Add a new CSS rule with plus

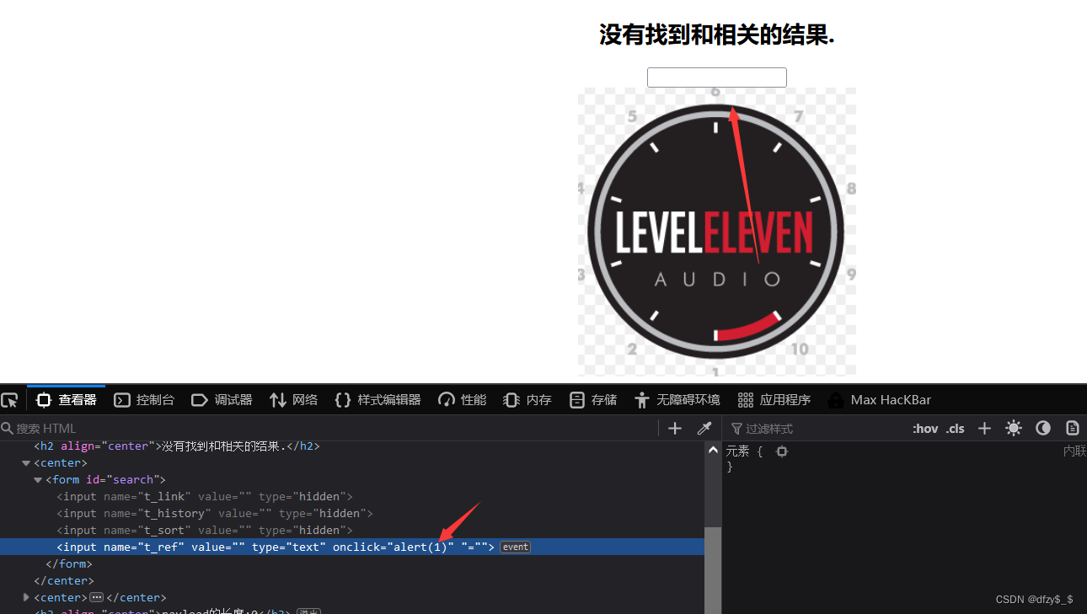pyautogui.click(x=984, y=429)
